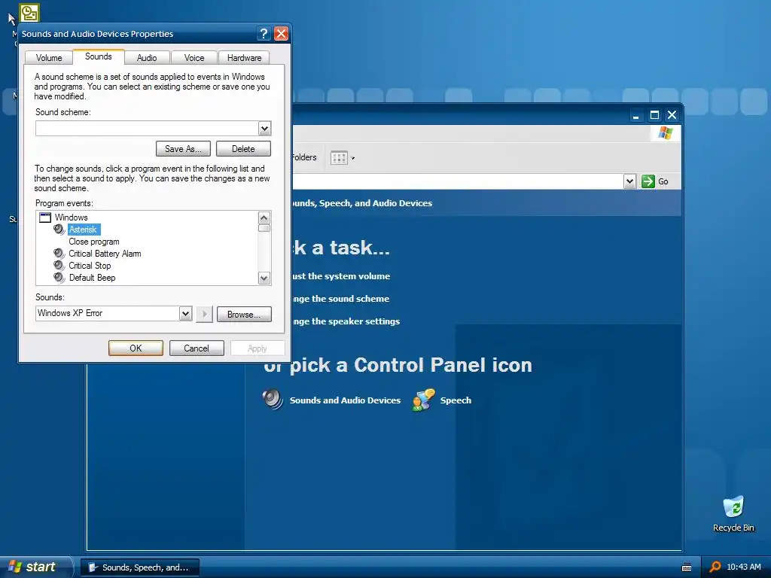Screen dimensions: 771x578
Task: Switch to the Hardware tab
Action: pyautogui.click(x=244, y=57)
